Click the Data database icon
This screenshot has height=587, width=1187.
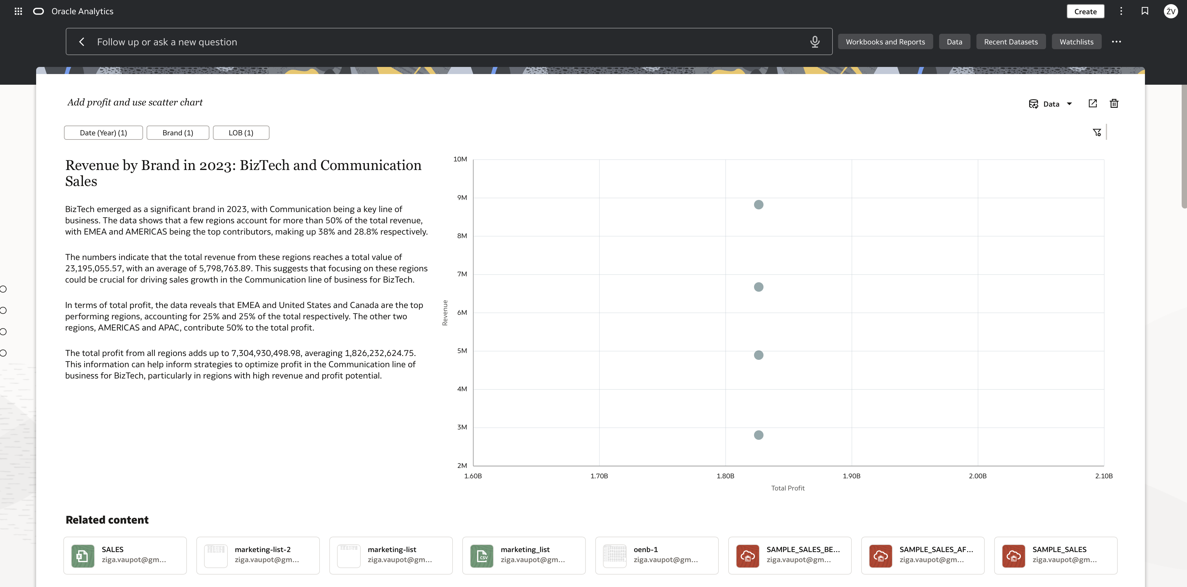(x=1034, y=104)
